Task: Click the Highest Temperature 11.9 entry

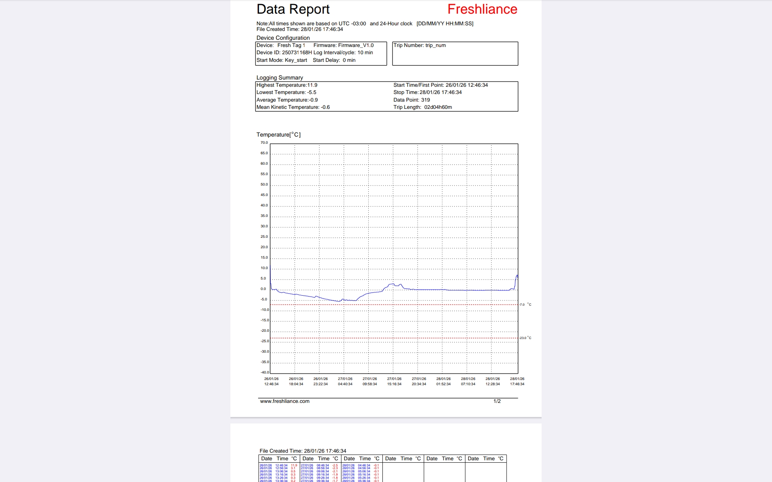Action: pyautogui.click(x=287, y=85)
